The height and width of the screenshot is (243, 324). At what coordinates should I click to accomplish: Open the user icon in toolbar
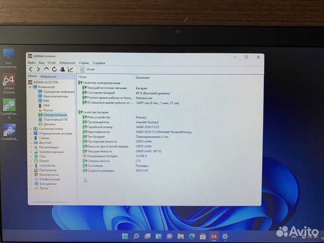(62, 69)
